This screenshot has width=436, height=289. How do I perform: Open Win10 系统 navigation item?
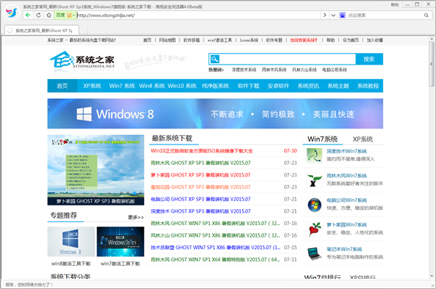(x=182, y=86)
